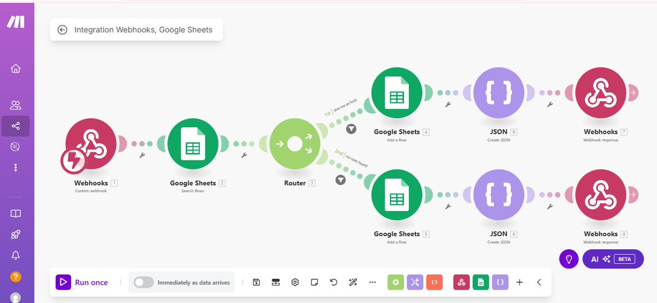This screenshot has width=657, height=303.
Task: Open the JSON 8 Create JSON module
Action: (x=499, y=195)
